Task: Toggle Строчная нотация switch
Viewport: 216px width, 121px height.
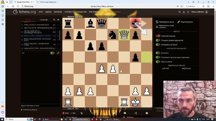Action: [x=158, y=36]
